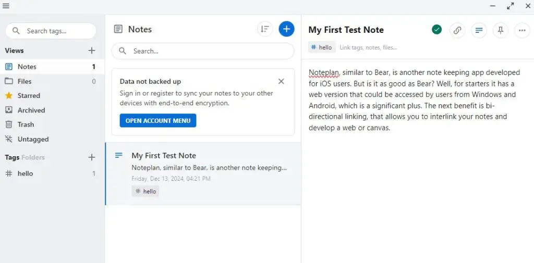The image size is (534, 263).
Task: Click the OPEN ACCOUNT MENU button
Action: tap(158, 120)
